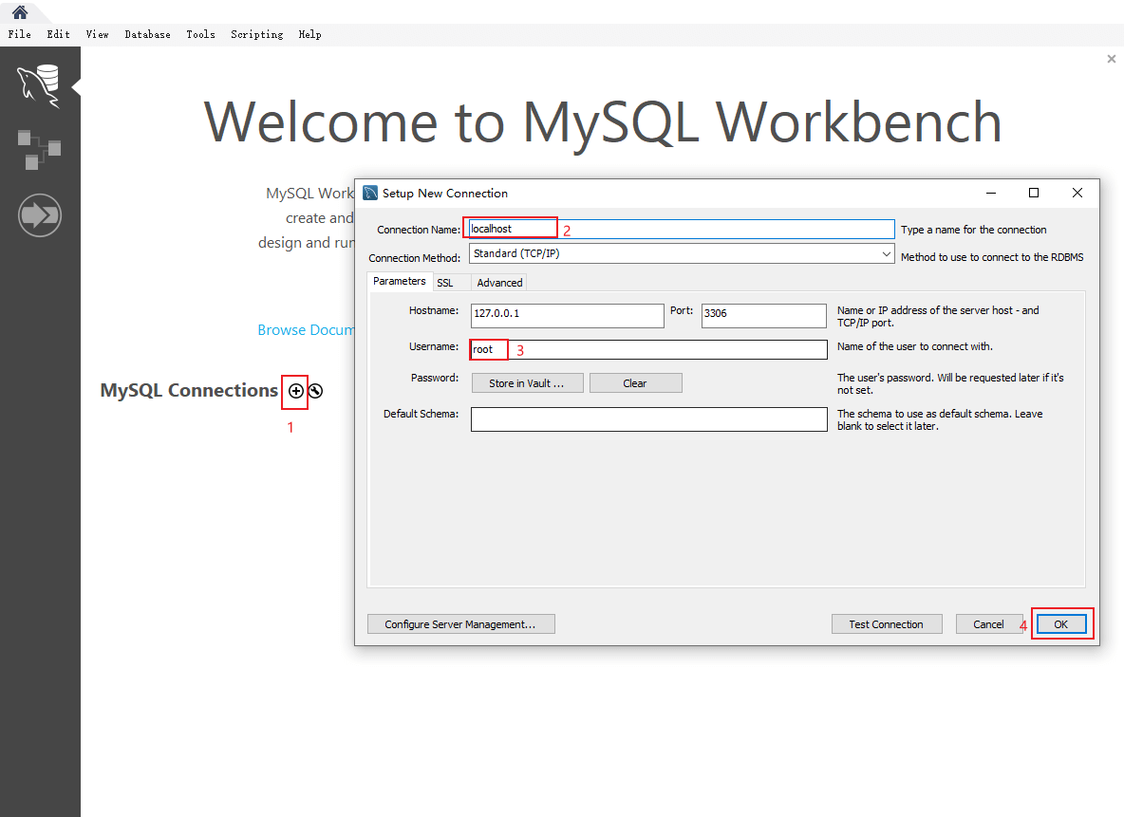Open the Home tab icon

[20, 12]
